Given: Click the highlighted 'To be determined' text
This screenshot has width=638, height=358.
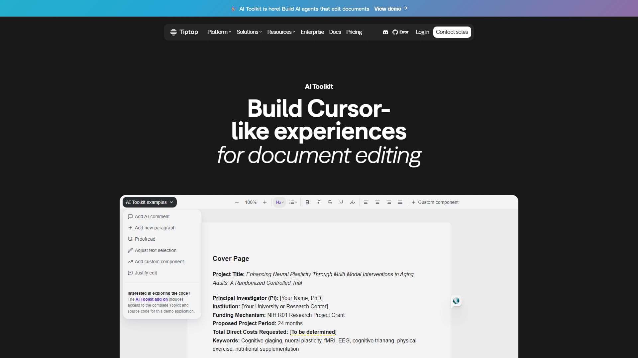Looking at the screenshot, I should [313, 332].
